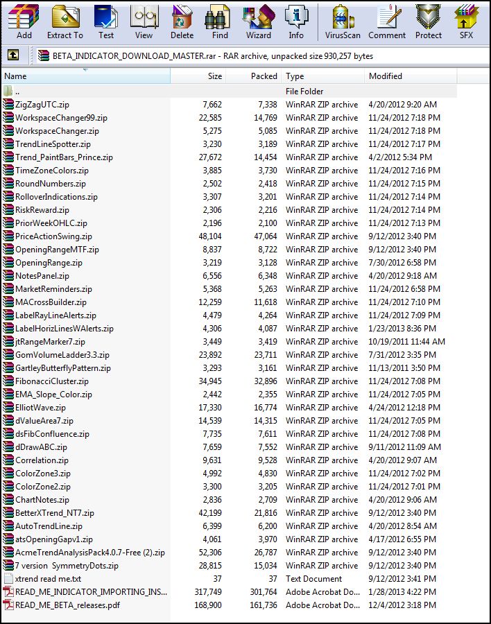
Task: Click the archive icon of ZigZagUTC.zip
Action: (8, 104)
